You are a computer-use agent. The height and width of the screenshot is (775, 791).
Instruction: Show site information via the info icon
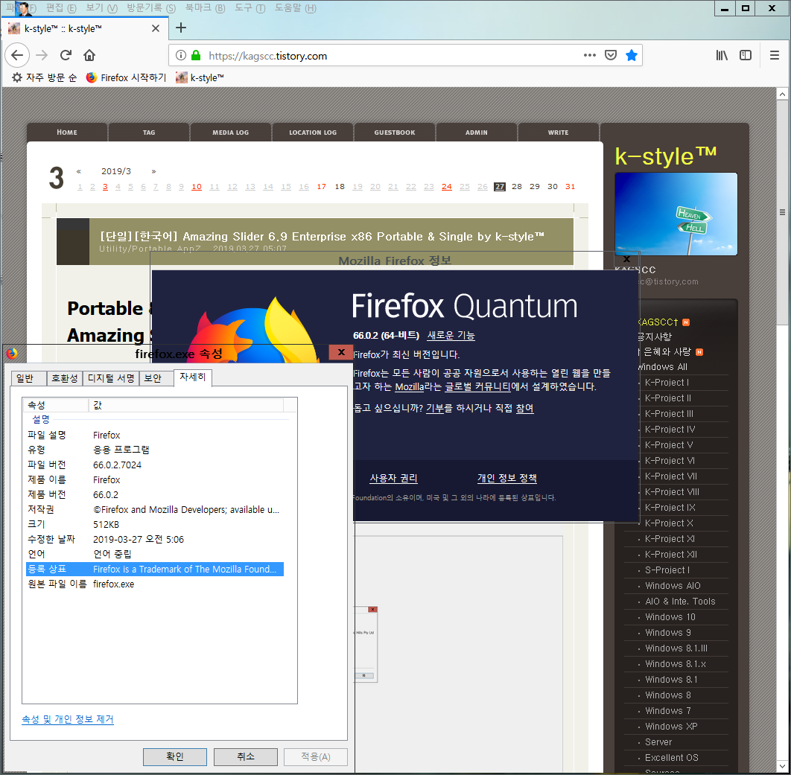tap(180, 56)
